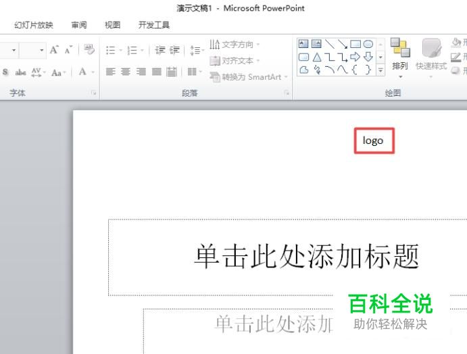Select the straight line shape
Image resolution: width=467 pixels, height=354 pixels.
click(x=329, y=44)
